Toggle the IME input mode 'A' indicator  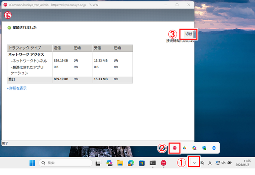[x=210, y=163]
